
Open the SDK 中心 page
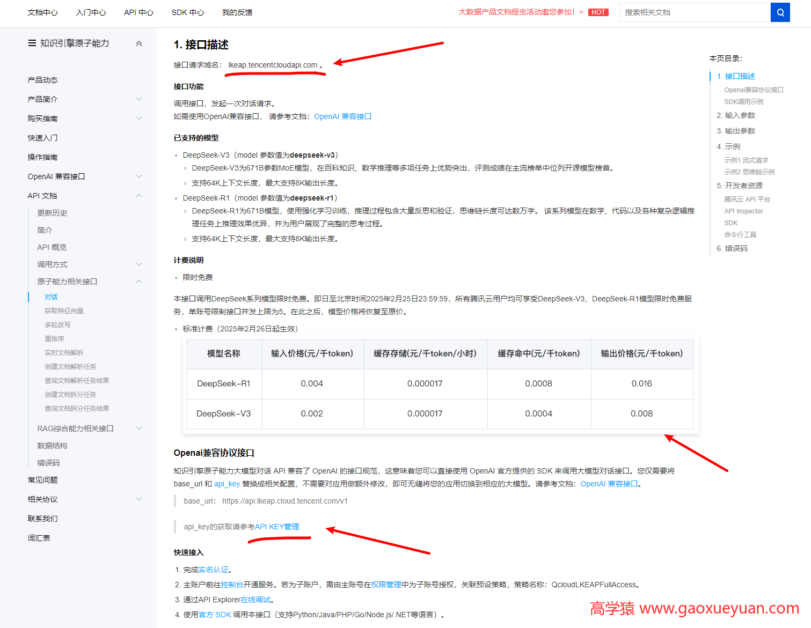(x=187, y=12)
